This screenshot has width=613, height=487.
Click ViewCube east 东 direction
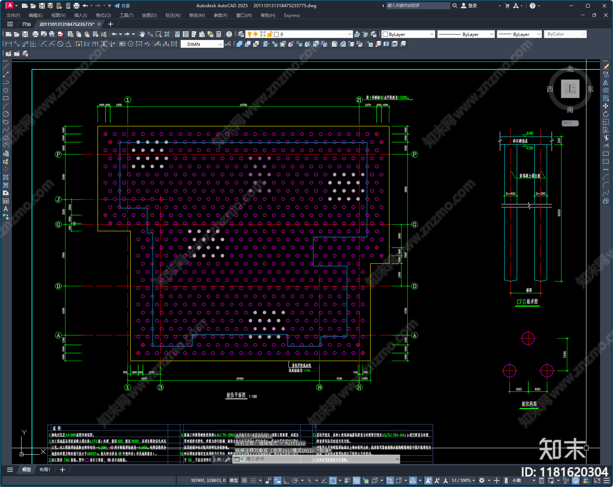[x=590, y=89]
